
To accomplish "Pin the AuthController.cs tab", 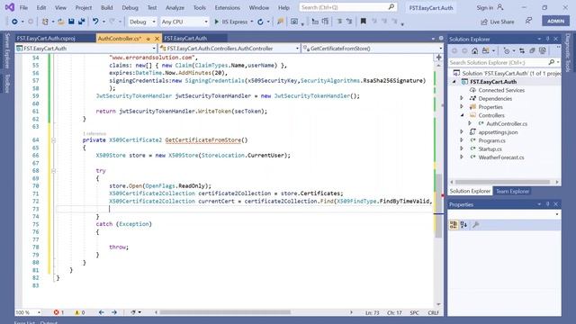I will 148,39.
